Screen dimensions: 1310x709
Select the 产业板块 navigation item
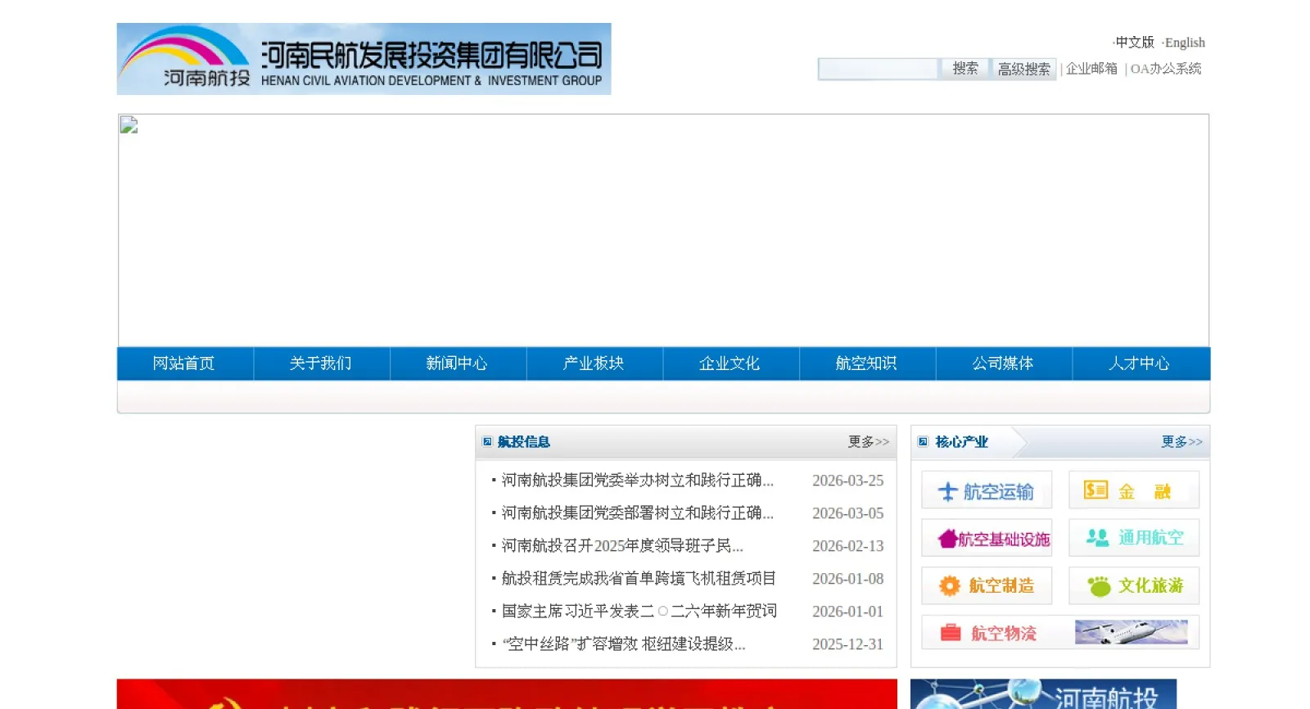coord(594,364)
